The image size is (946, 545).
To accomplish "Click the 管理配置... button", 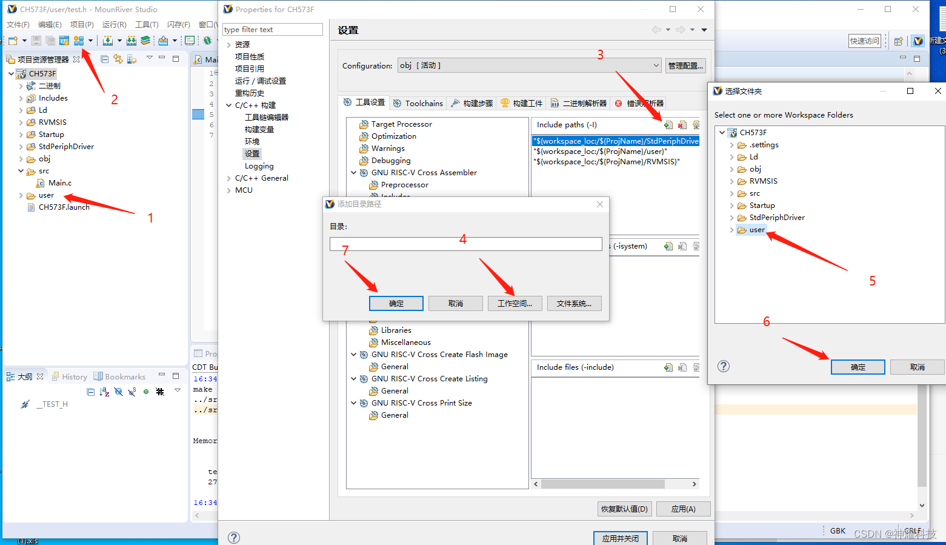I will pos(686,65).
